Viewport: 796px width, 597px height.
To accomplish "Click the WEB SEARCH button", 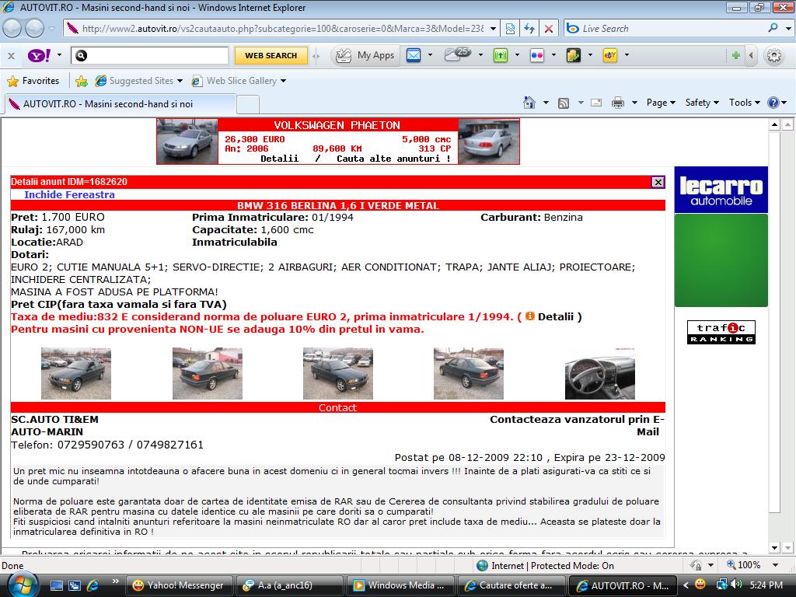I will click(271, 55).
